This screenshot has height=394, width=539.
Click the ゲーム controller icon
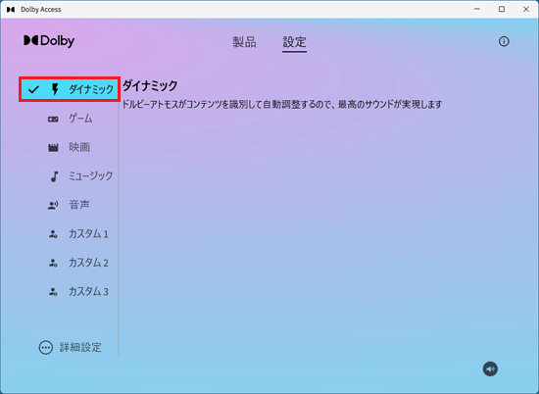[x=53, y=119]
